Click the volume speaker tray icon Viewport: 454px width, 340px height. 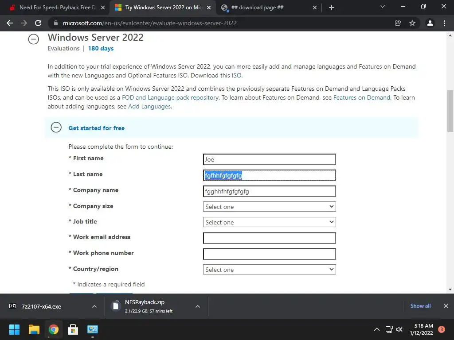[x=399, y=329]
